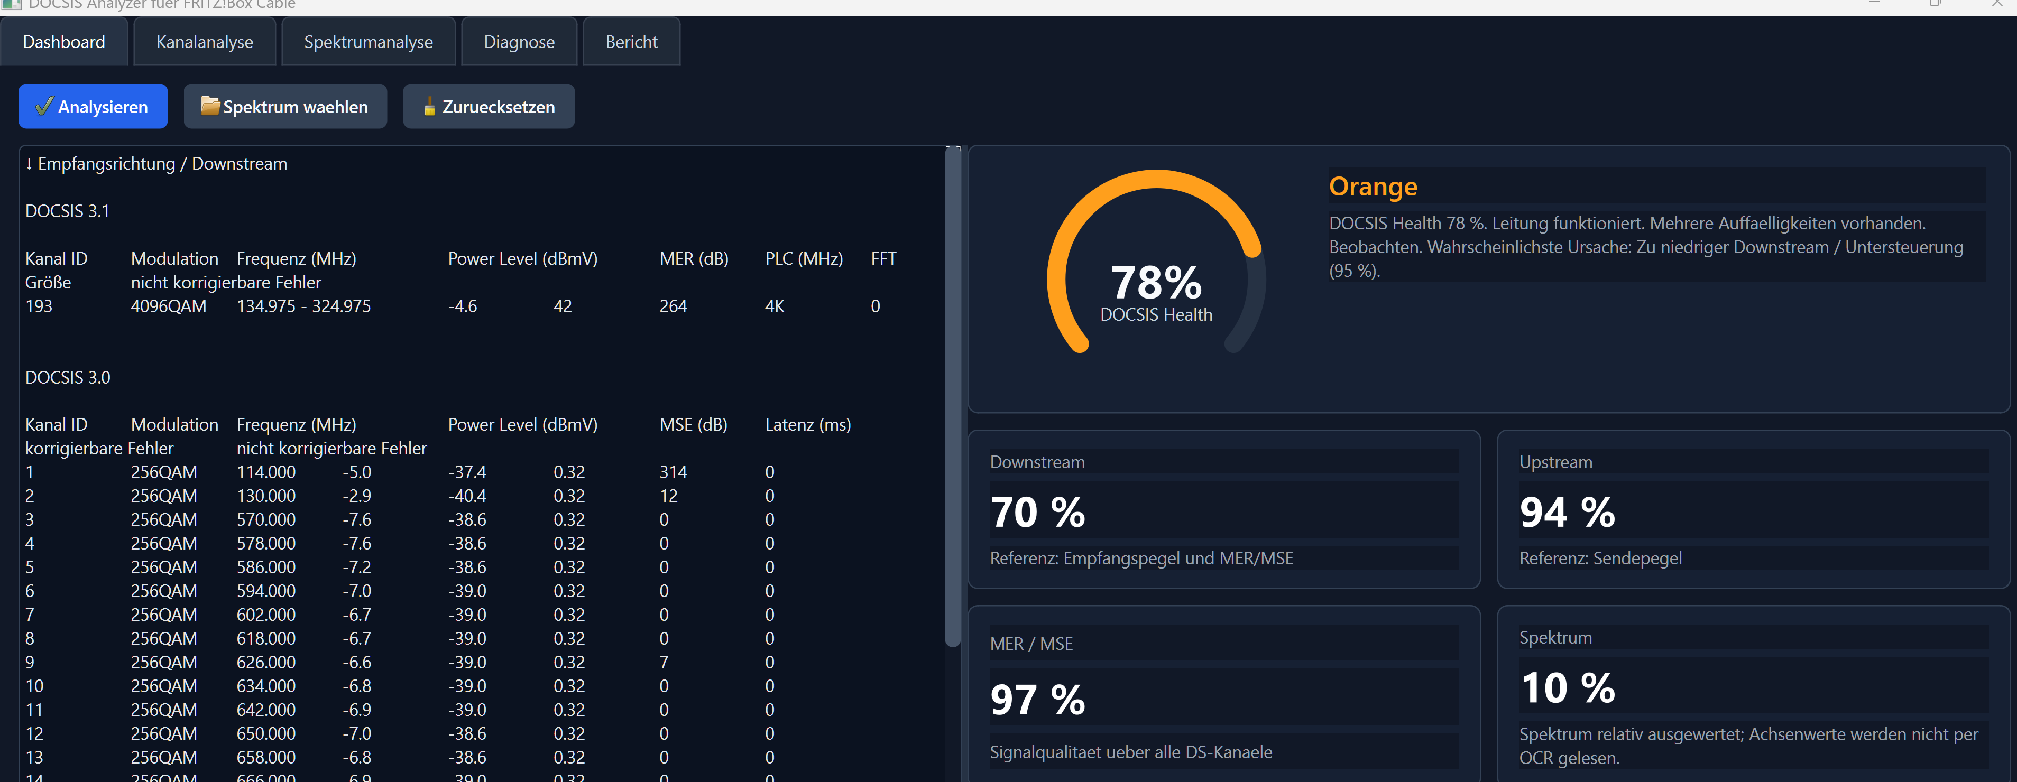The height and width of the screenshot is (782, 2017).
Task: Open the Spektrumanalyse tab
Action: (x=368, y=42)
